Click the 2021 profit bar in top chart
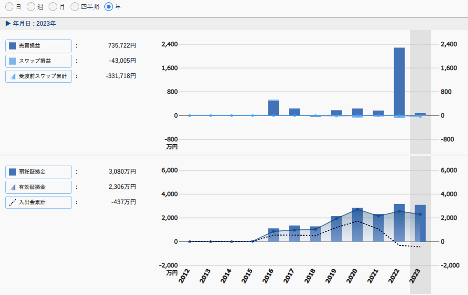Screen dimensions: 468x295 [x=378, y=113]
